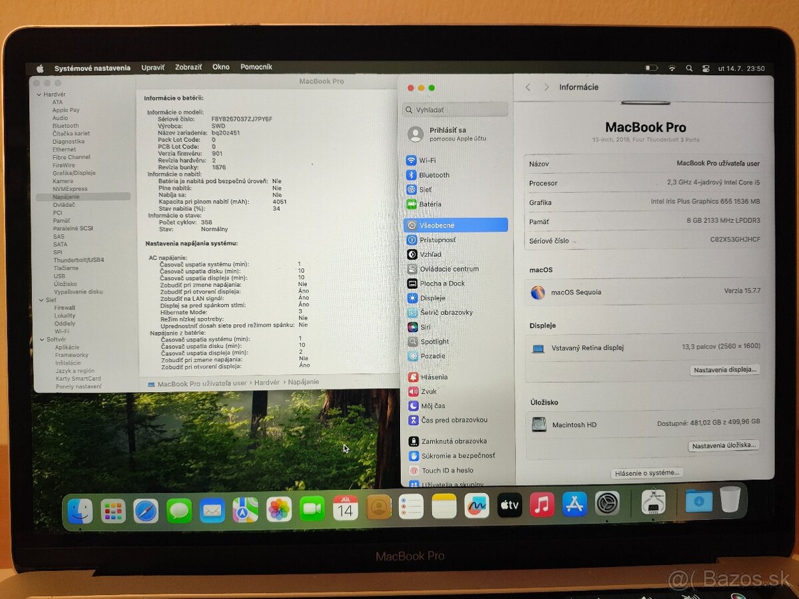Screen dimensions: 799x599
Task: Select Všeobecné in the sidebar
Action: [x=455, y=226]
